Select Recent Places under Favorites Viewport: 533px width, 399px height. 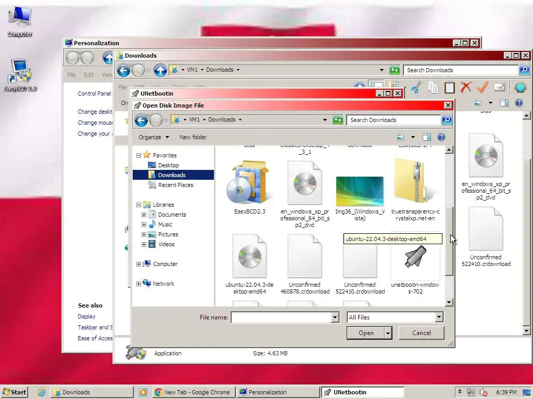pyautogui.click(x=175, y=185)
